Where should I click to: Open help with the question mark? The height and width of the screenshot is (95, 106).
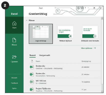click(85, 8)
